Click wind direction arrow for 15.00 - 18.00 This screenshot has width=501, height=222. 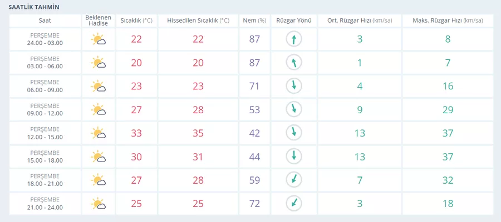294,157
